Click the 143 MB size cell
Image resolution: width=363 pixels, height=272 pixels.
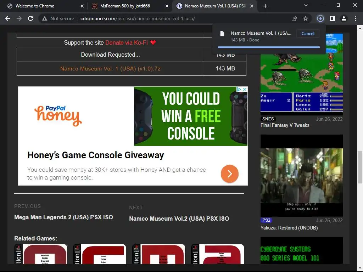(x=225, y=69)
